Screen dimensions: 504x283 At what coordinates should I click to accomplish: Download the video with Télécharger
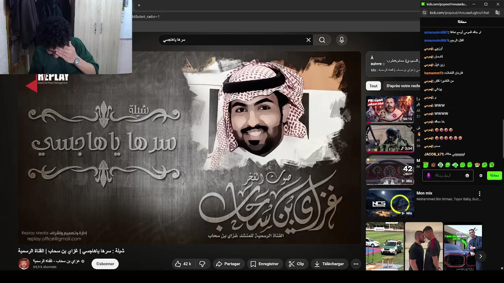329,264
